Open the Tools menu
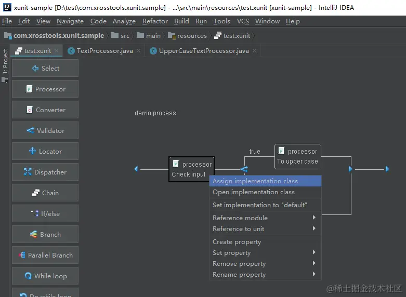Screen dimensions: 406x297 (x=221, y=21)
